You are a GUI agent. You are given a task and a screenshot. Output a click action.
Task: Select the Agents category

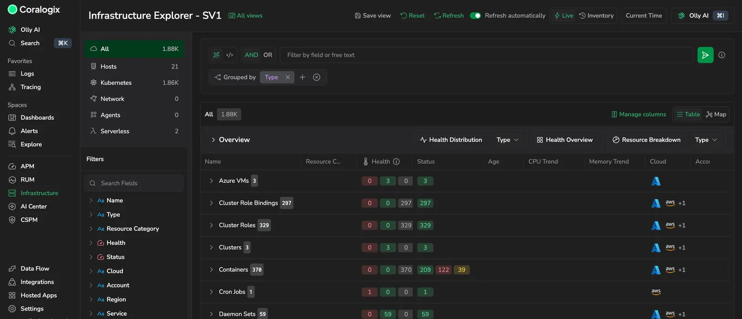pyautogui.click(x=134, y=115)
